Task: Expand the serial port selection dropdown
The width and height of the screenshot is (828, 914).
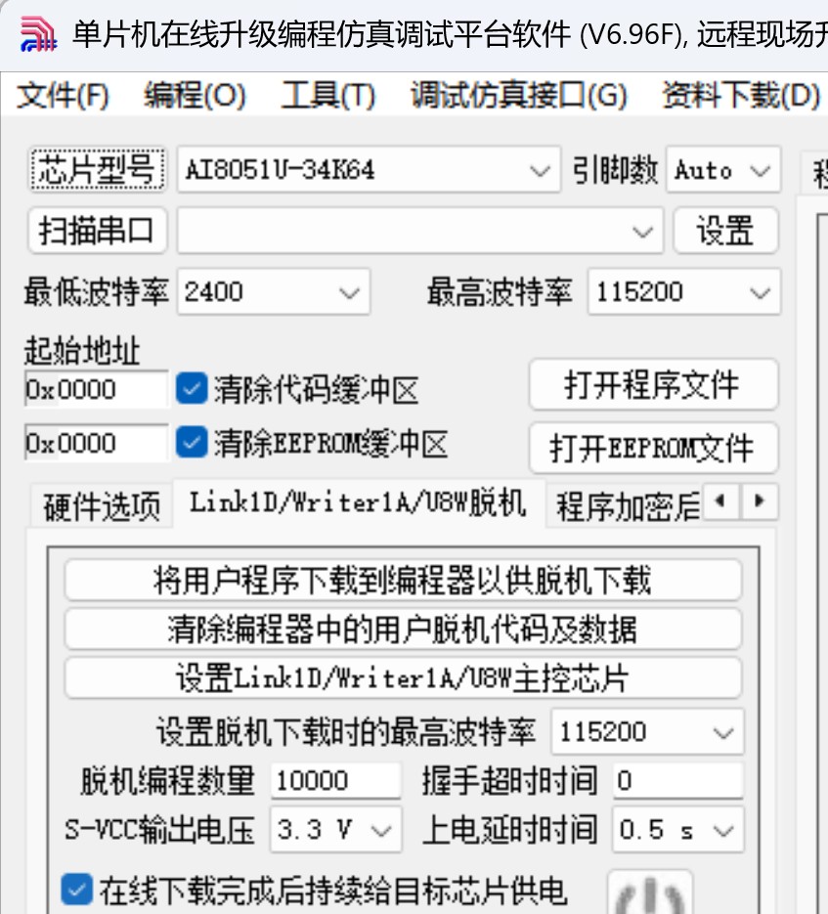Action: (x=642, y=232)
